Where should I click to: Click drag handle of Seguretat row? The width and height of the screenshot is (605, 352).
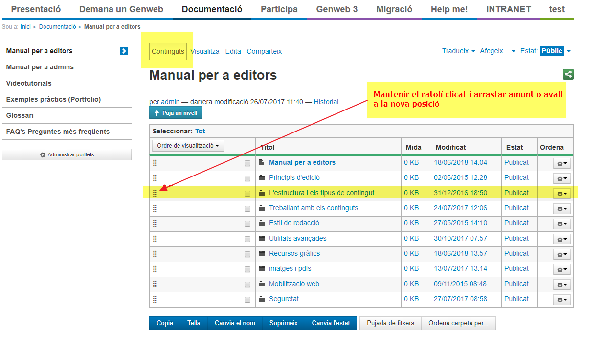point(155,299)
